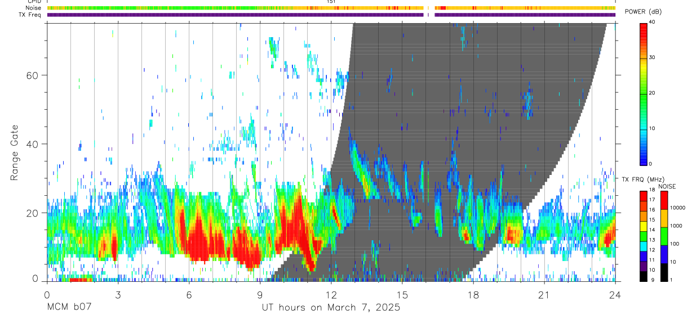Viewport: 692px width, 319px height.
Task: Click the '9' tick on the UT hours axis
Action: tap(260, 295)
